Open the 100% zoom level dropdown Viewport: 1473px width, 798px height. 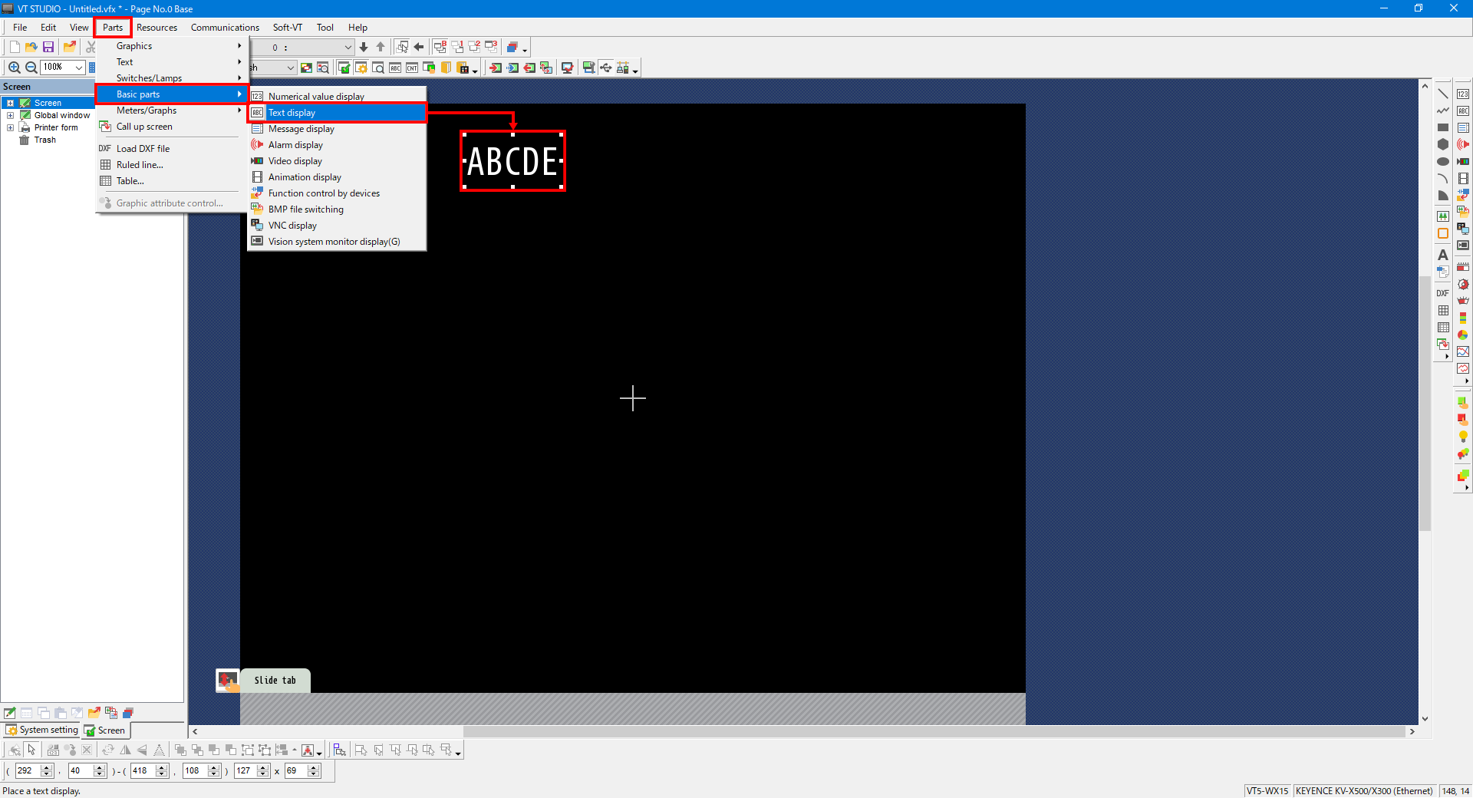[x=78, y=68]
